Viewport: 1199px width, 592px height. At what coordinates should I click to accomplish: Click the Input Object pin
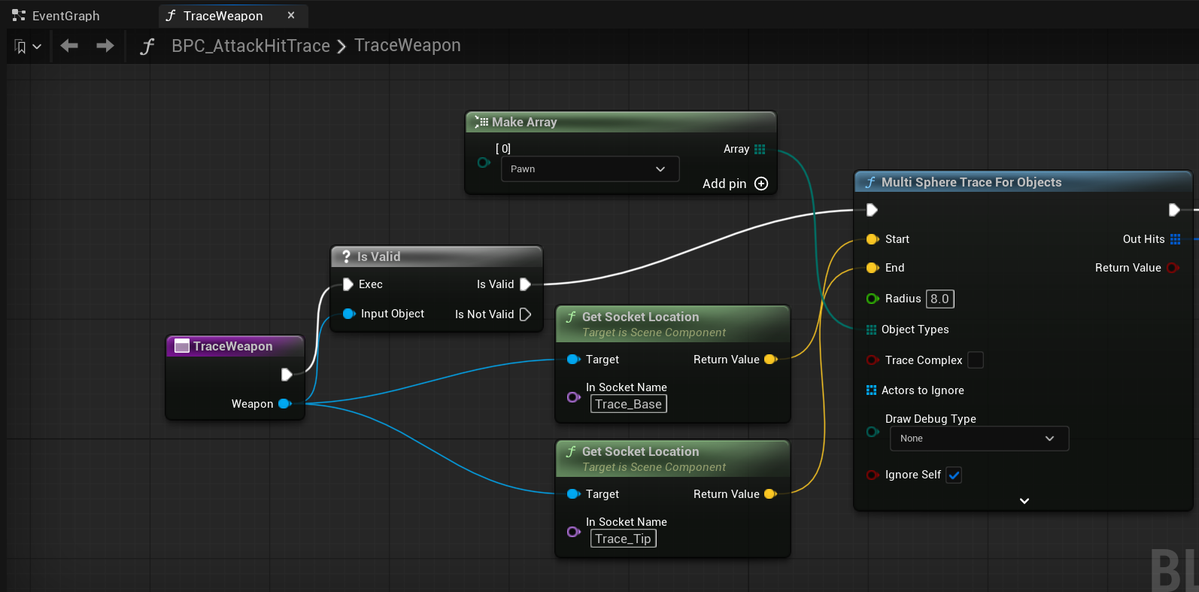coord(349,314)
